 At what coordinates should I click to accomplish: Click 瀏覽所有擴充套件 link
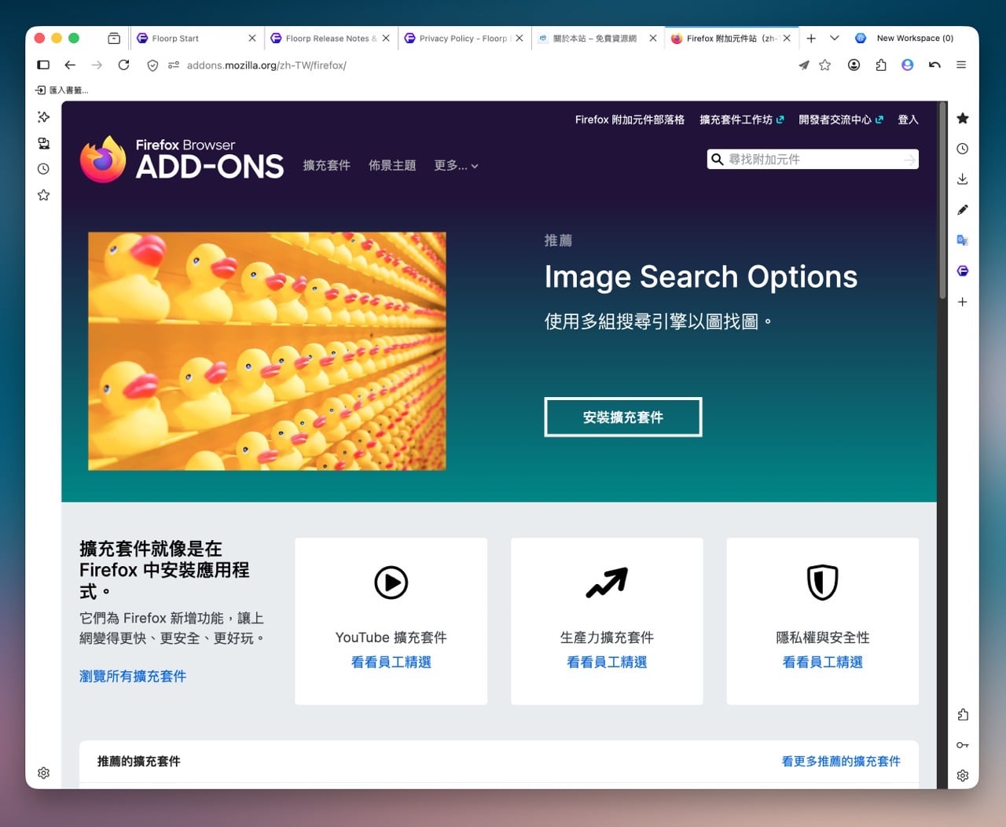tap(133, 676)
